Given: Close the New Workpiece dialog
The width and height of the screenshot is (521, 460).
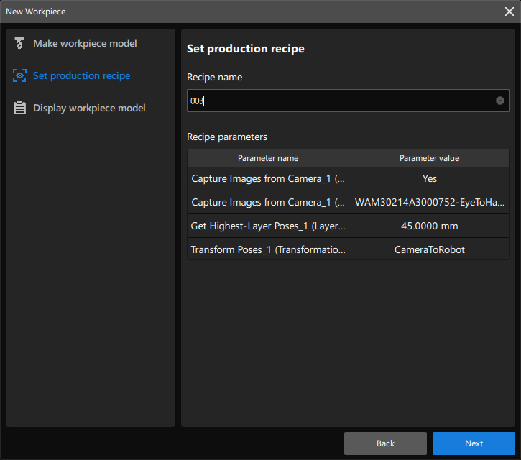Looking at the screenshot, I should [509, 11].
